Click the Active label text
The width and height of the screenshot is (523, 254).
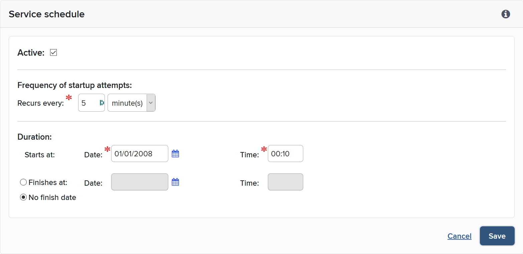click(31, 53)
